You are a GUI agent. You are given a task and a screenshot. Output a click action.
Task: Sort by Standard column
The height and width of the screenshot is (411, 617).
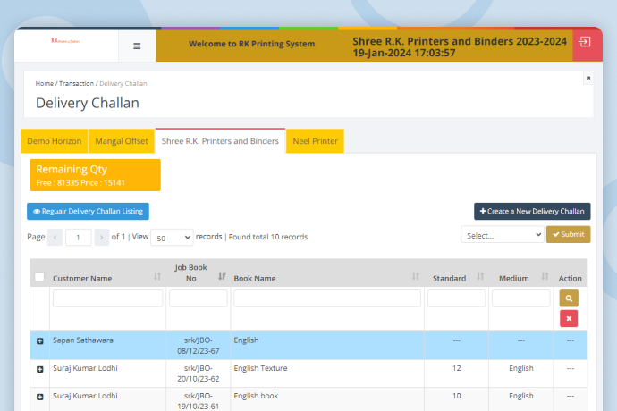tap(480, 276)
